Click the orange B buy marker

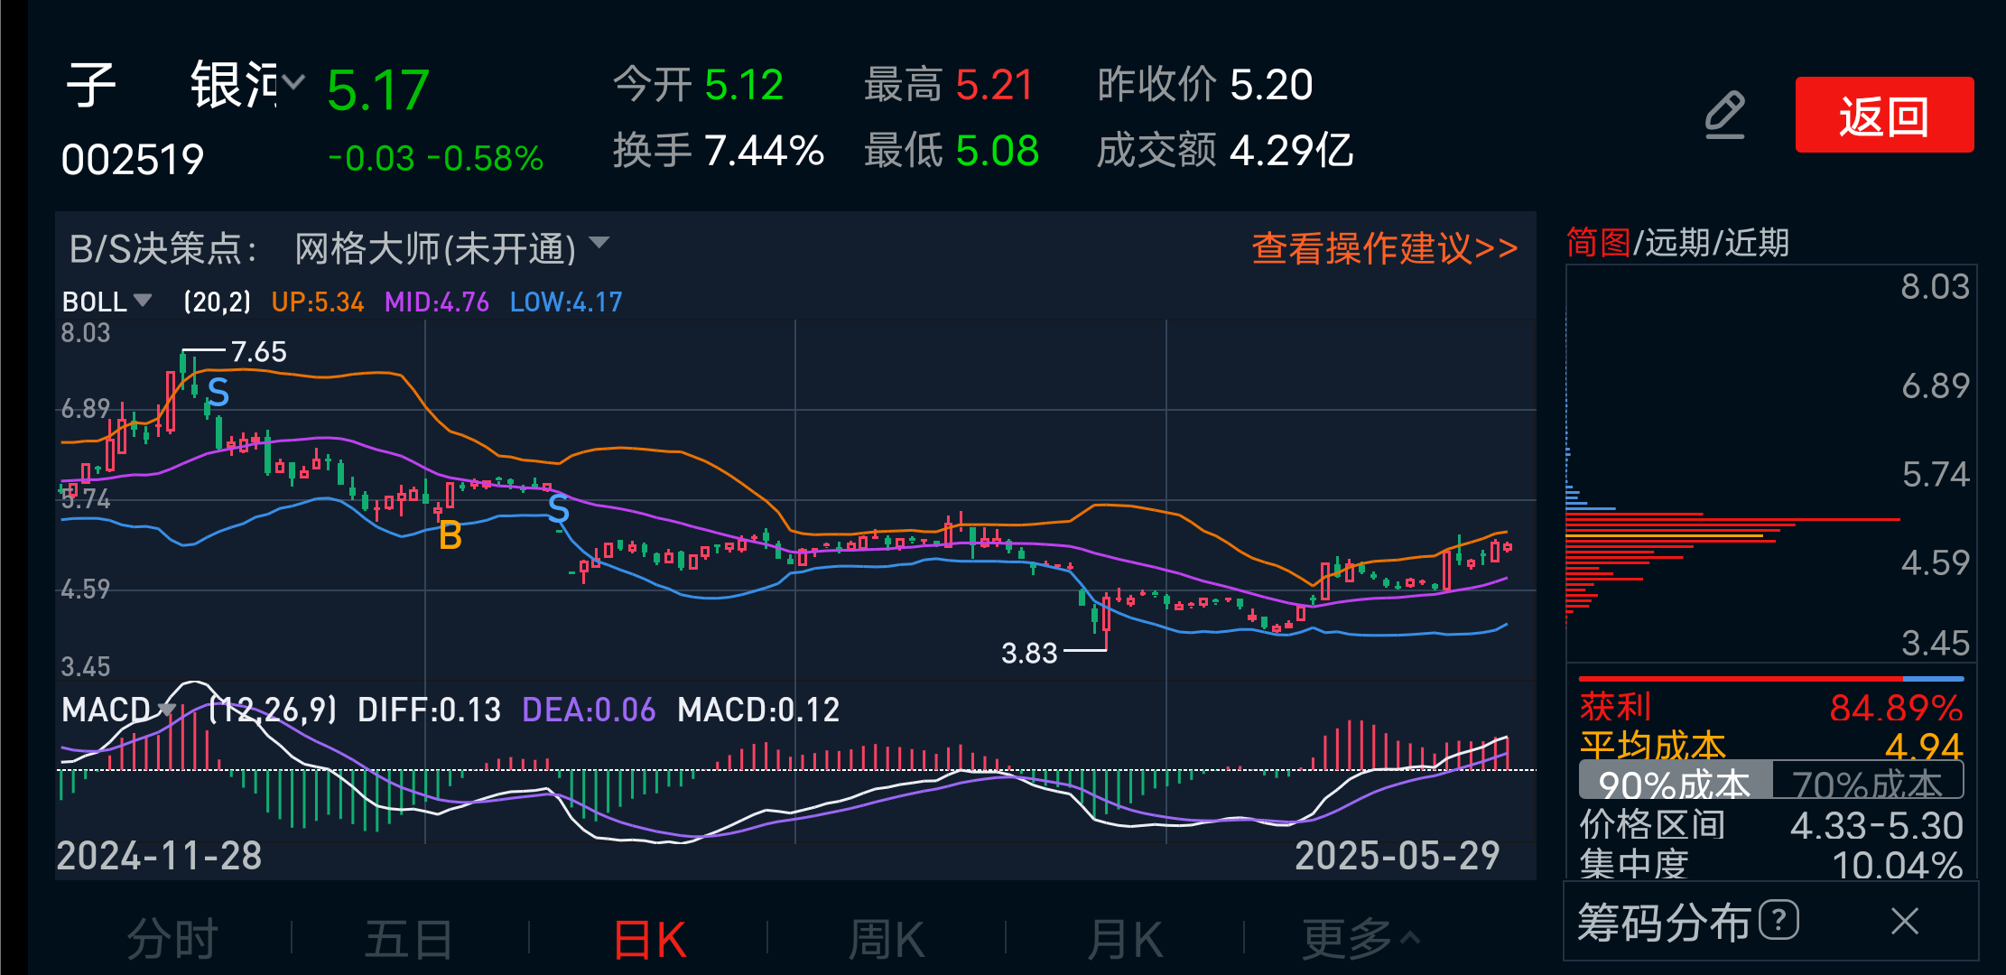point(450,536)
